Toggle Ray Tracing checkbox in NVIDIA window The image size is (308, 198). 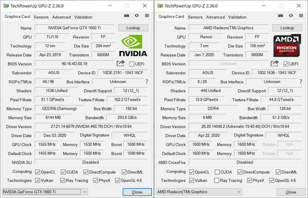click(x=63, y=181)
